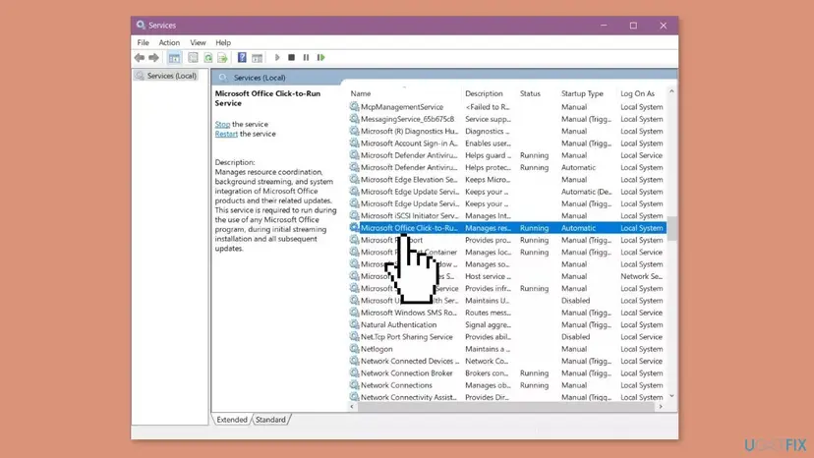Sort by the Log On As column header
This screenshot has height=458, width=814.
(x=637, y=93)
